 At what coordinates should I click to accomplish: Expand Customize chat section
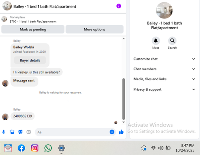coord(164,59)
